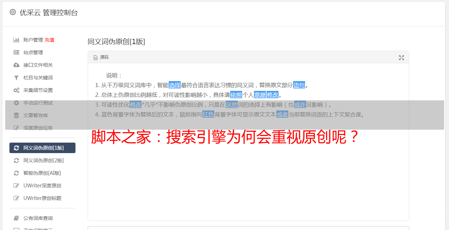
Task: Open 智能伪原创[AI版] menu item
Action: click(x=42, y=173)
